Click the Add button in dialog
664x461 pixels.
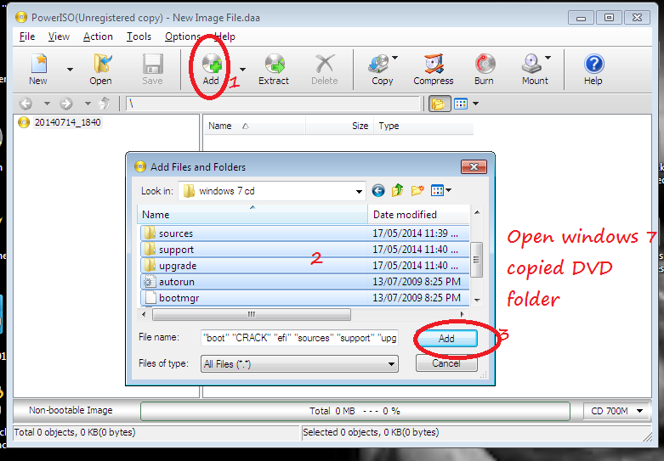click(x=446, y=339)
